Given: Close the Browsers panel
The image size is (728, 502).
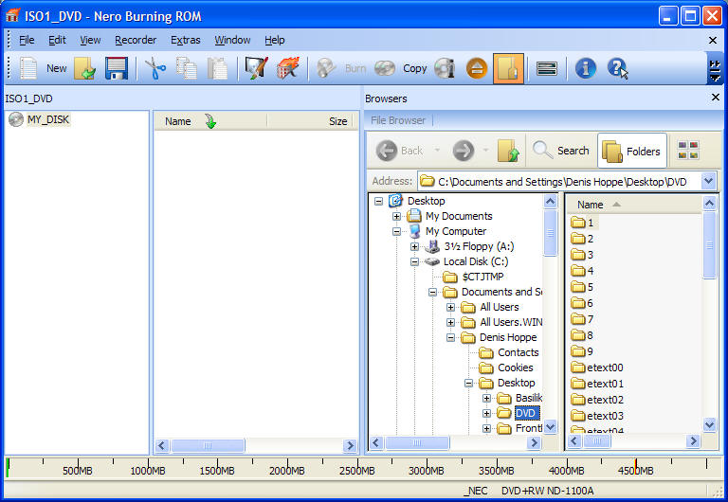Looking at the screenshot, I should tap(716, 97).
